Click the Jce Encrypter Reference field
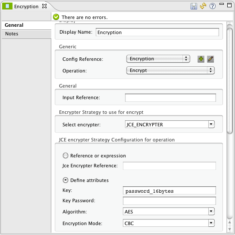 169,166
